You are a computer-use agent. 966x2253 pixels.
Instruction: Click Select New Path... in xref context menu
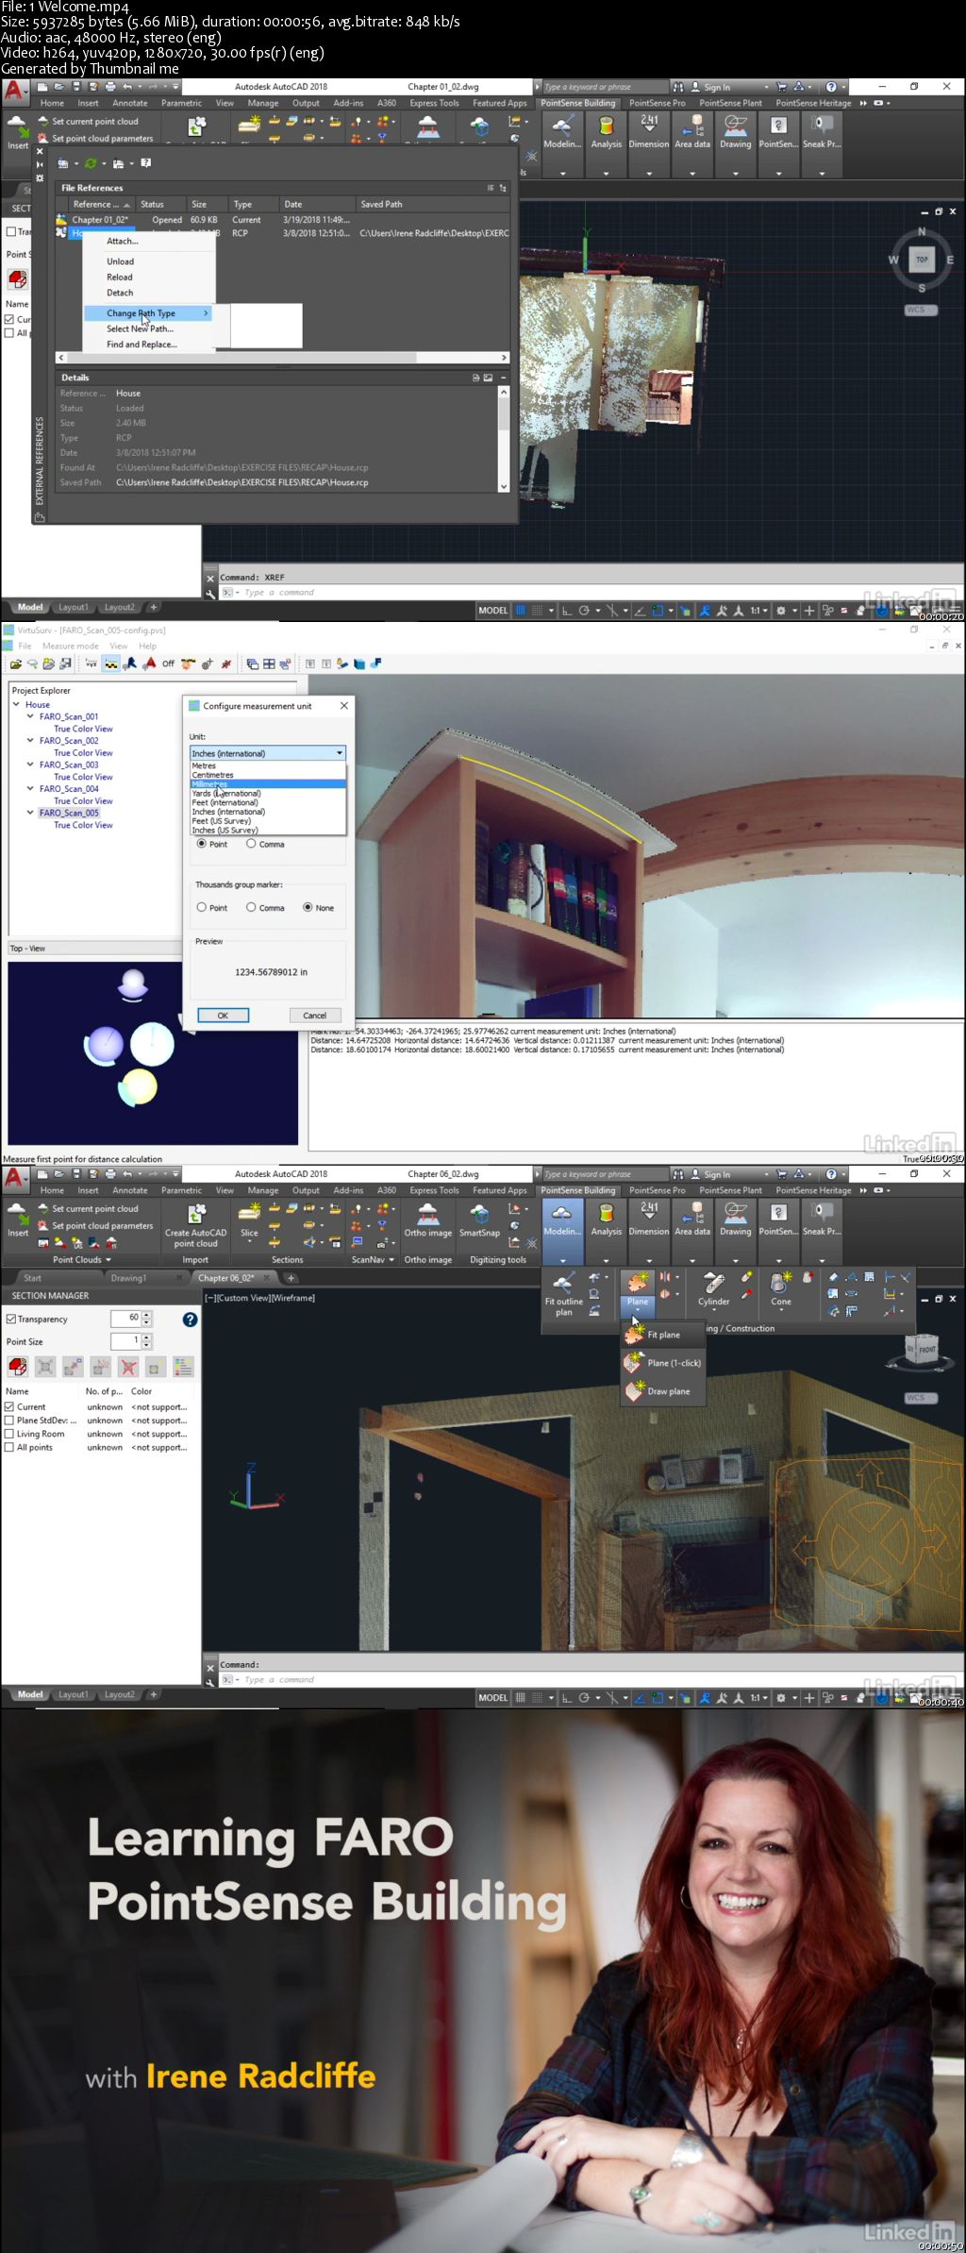[140, 329]
